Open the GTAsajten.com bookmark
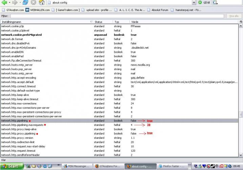 pyautogui.click(x=13, y=10)
